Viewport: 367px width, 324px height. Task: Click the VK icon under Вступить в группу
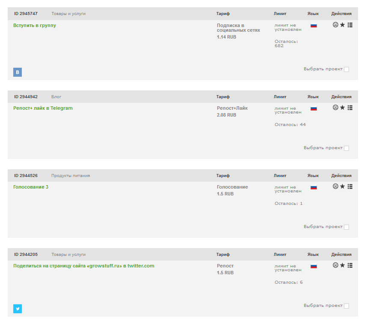point(18,72)
